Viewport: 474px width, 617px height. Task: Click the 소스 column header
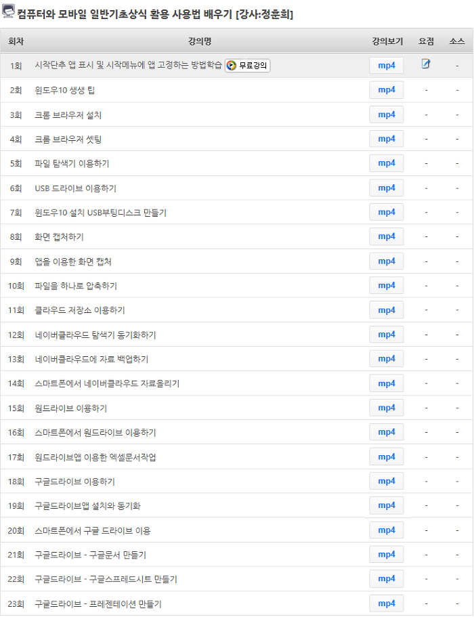457,41
